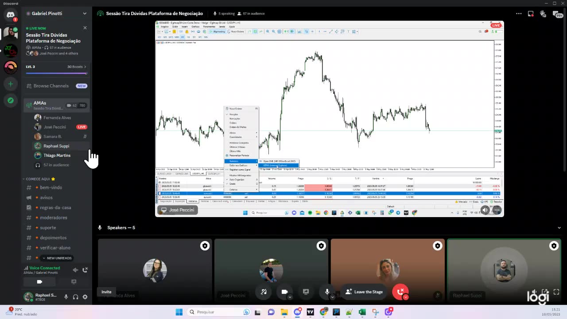Click the pop-out stage window icon in header
The height and width of the screenshot is (319, 567).
click(531, 14)
